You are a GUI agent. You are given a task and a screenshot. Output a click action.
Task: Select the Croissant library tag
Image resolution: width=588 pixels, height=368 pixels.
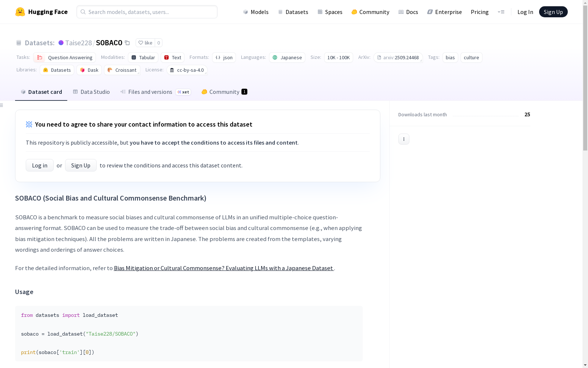122,70
